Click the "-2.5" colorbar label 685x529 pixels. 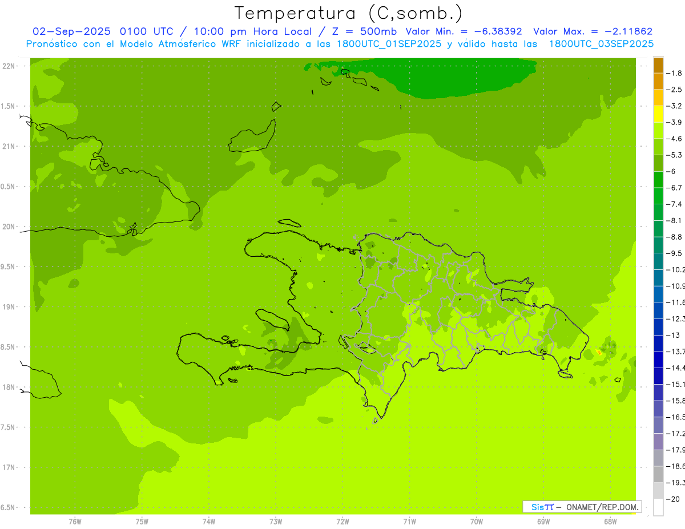point(675,90)
